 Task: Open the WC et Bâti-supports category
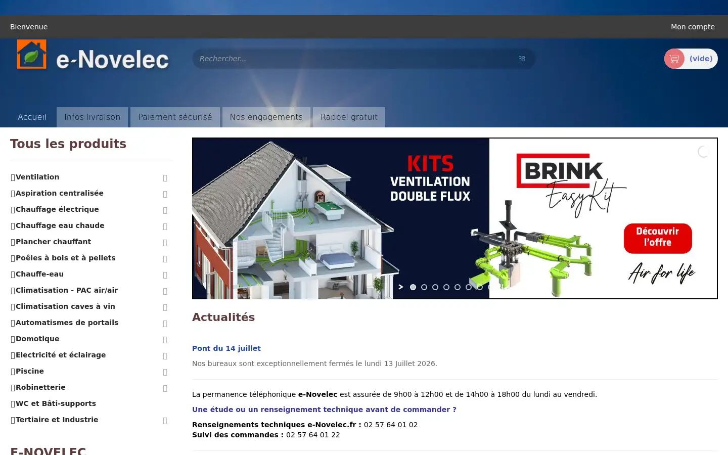[56, 403]
